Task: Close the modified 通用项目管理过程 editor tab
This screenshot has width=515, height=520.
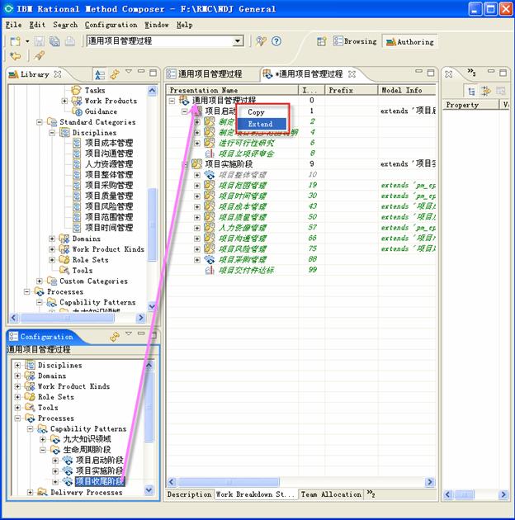Action: [352, 74]
